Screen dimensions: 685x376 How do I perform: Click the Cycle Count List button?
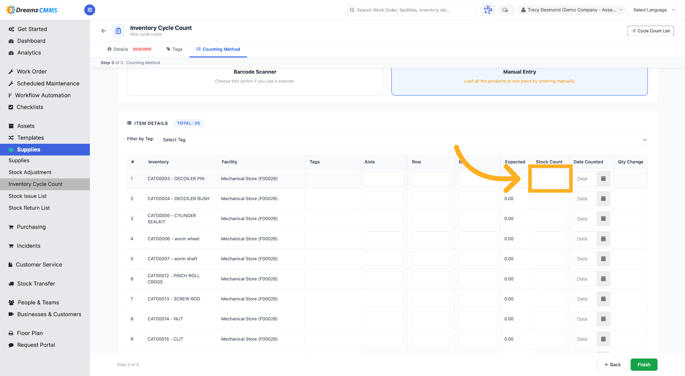[650, 31]
